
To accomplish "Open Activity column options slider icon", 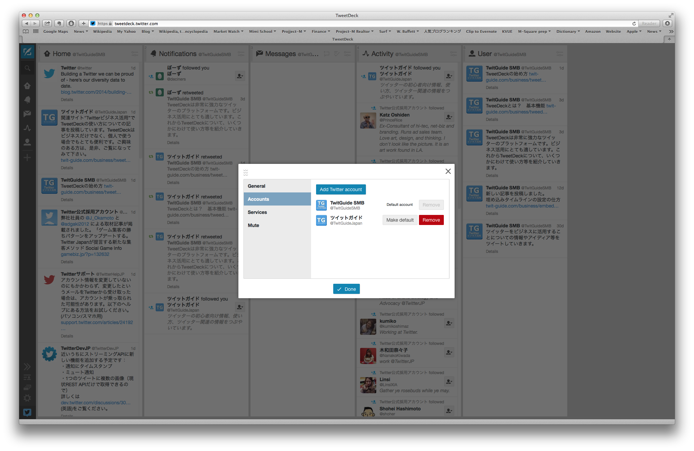I will [x=454, y=54].
